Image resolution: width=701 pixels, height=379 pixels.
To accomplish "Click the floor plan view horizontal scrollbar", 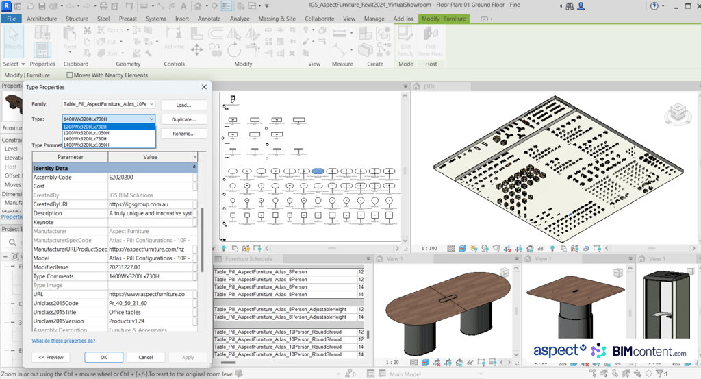I will point(332,248).
